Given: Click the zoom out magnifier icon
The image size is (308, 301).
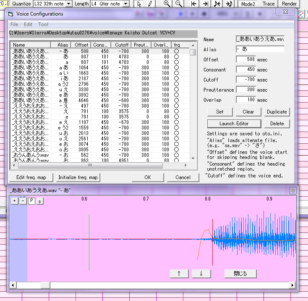Looking at the screenshot, I should [x=178, y=4].
